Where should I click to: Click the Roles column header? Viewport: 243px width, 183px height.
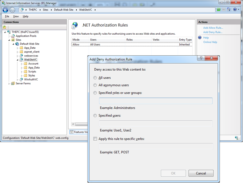click(x=138, y=40)
